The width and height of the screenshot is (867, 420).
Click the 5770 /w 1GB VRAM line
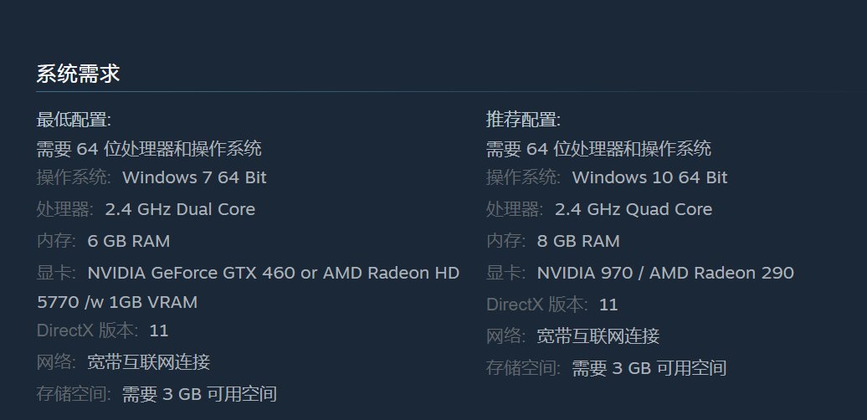pyautogui.click(x=117, y=301)
